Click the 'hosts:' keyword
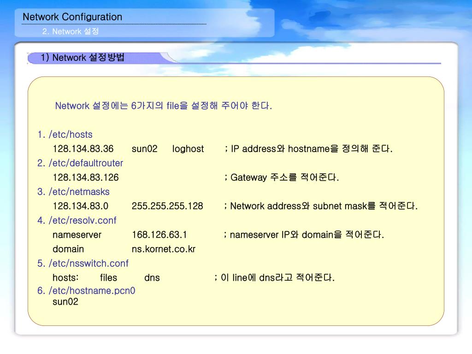The width and height of the screenshot is (472, 354). coord(65,277)
